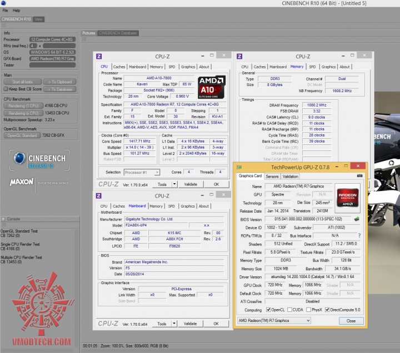The height and width of the screenshot is (353, 400).
Task: Click the Bus Interface question mark in GPU-Z
Action: (x=359, y=235)
